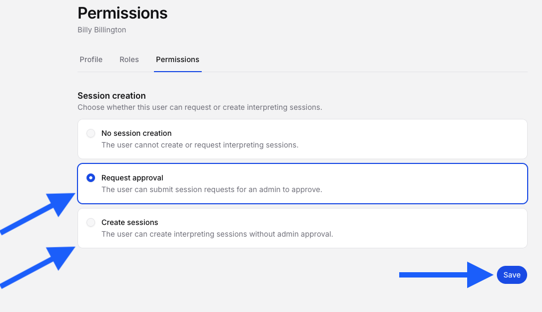Select the Request approval radio button
This screenshot has height=312, width=542.
[91, 178]
